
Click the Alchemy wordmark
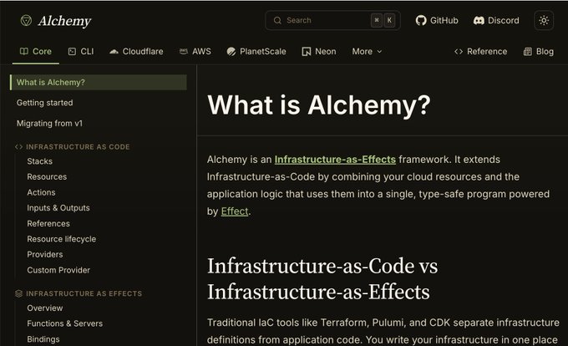point(64,21)
